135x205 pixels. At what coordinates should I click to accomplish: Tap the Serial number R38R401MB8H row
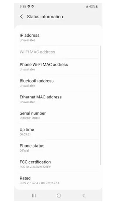tap(58, 115)
